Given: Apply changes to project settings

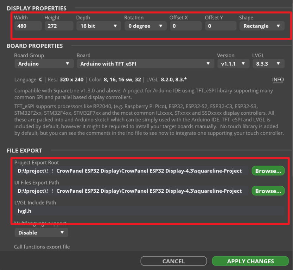Looking at the screenshot, I should 250,261.
